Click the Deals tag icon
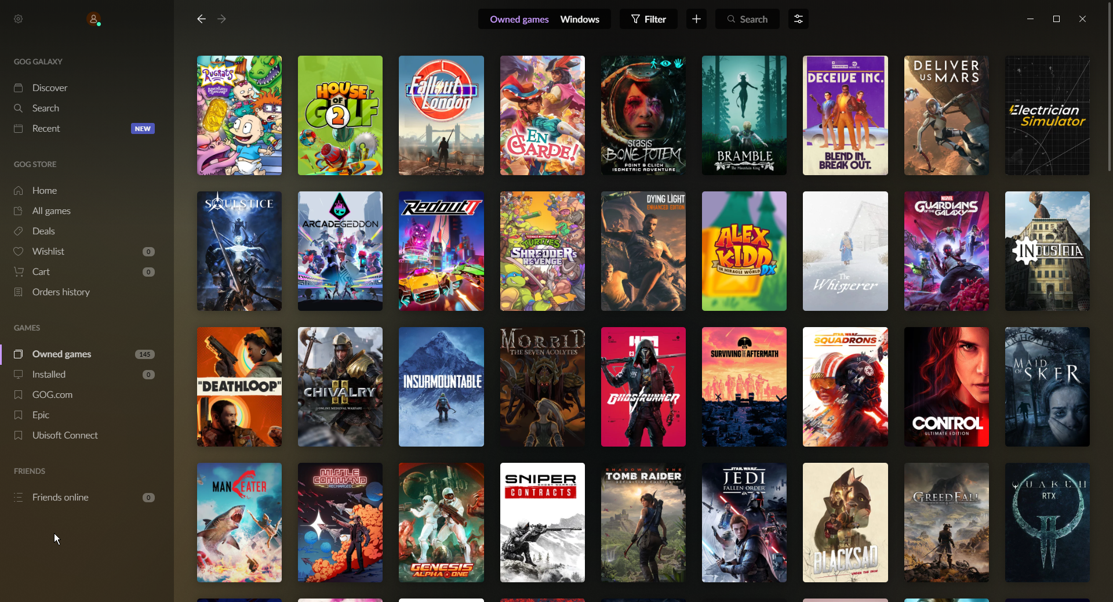 pyautogui.click(x=19, y=231)
